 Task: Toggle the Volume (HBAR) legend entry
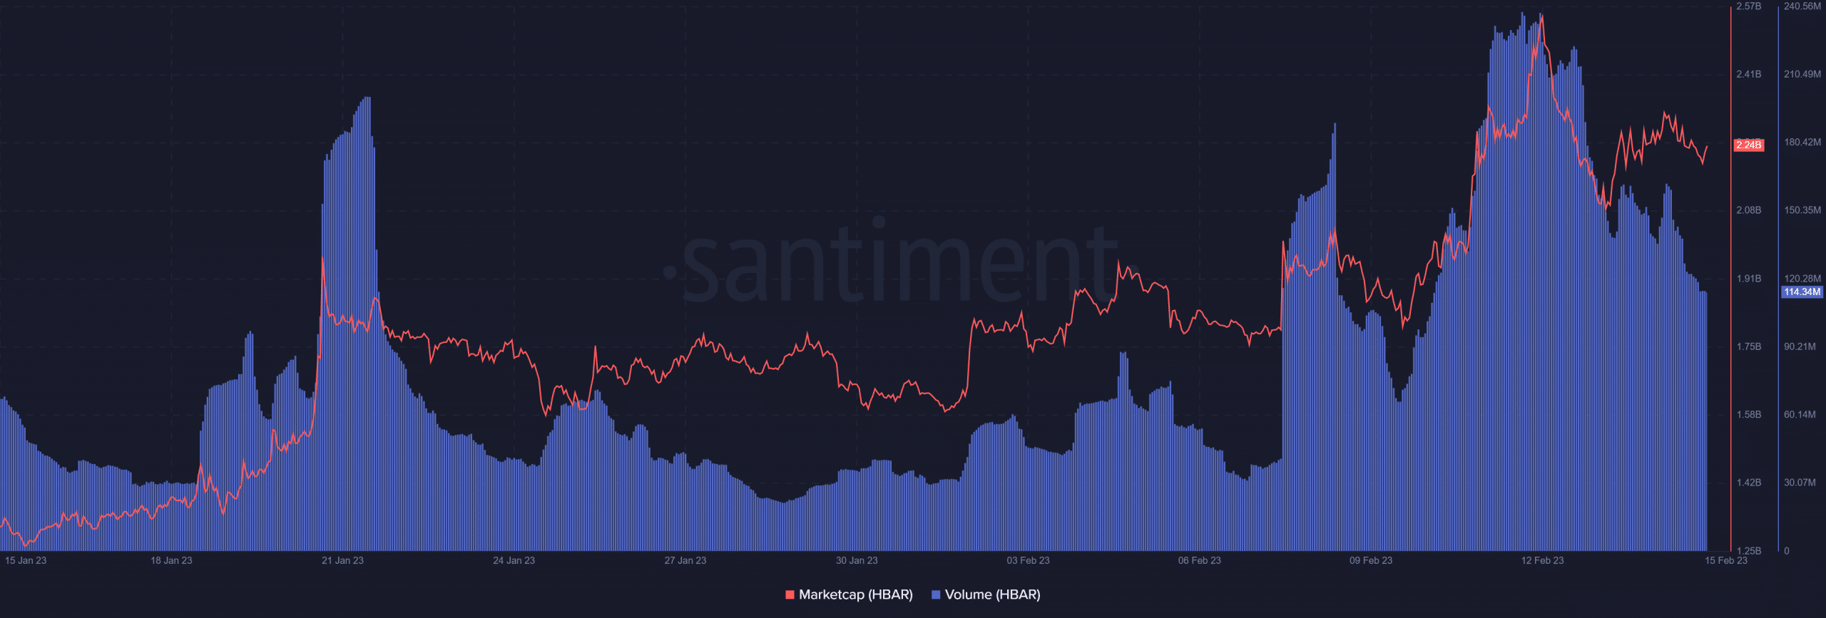(986, 594)
